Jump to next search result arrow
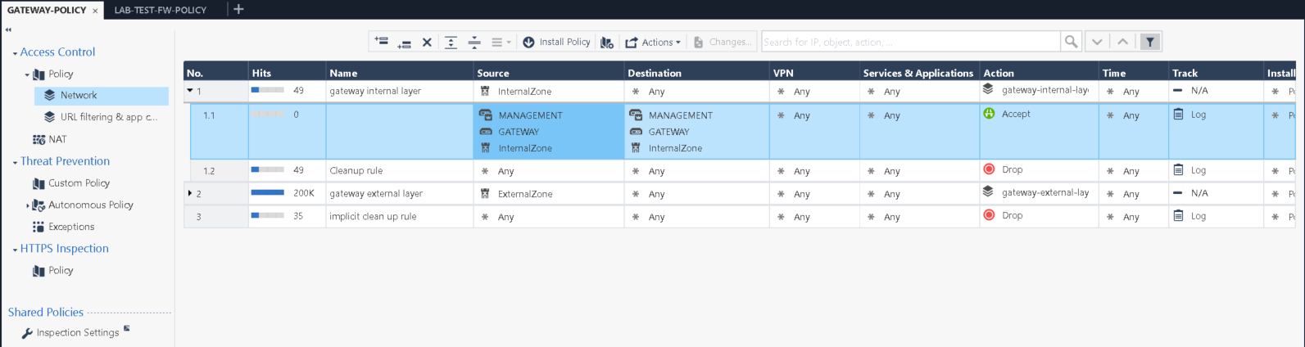Image resolution: width=1305 pixels, height=347 pixels. pos(1097,42)
